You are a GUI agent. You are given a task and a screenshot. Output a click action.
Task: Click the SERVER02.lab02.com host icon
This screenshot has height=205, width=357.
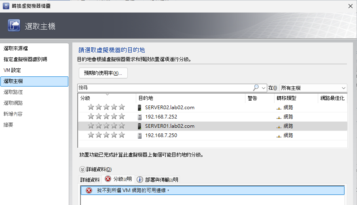click(140, 108)
